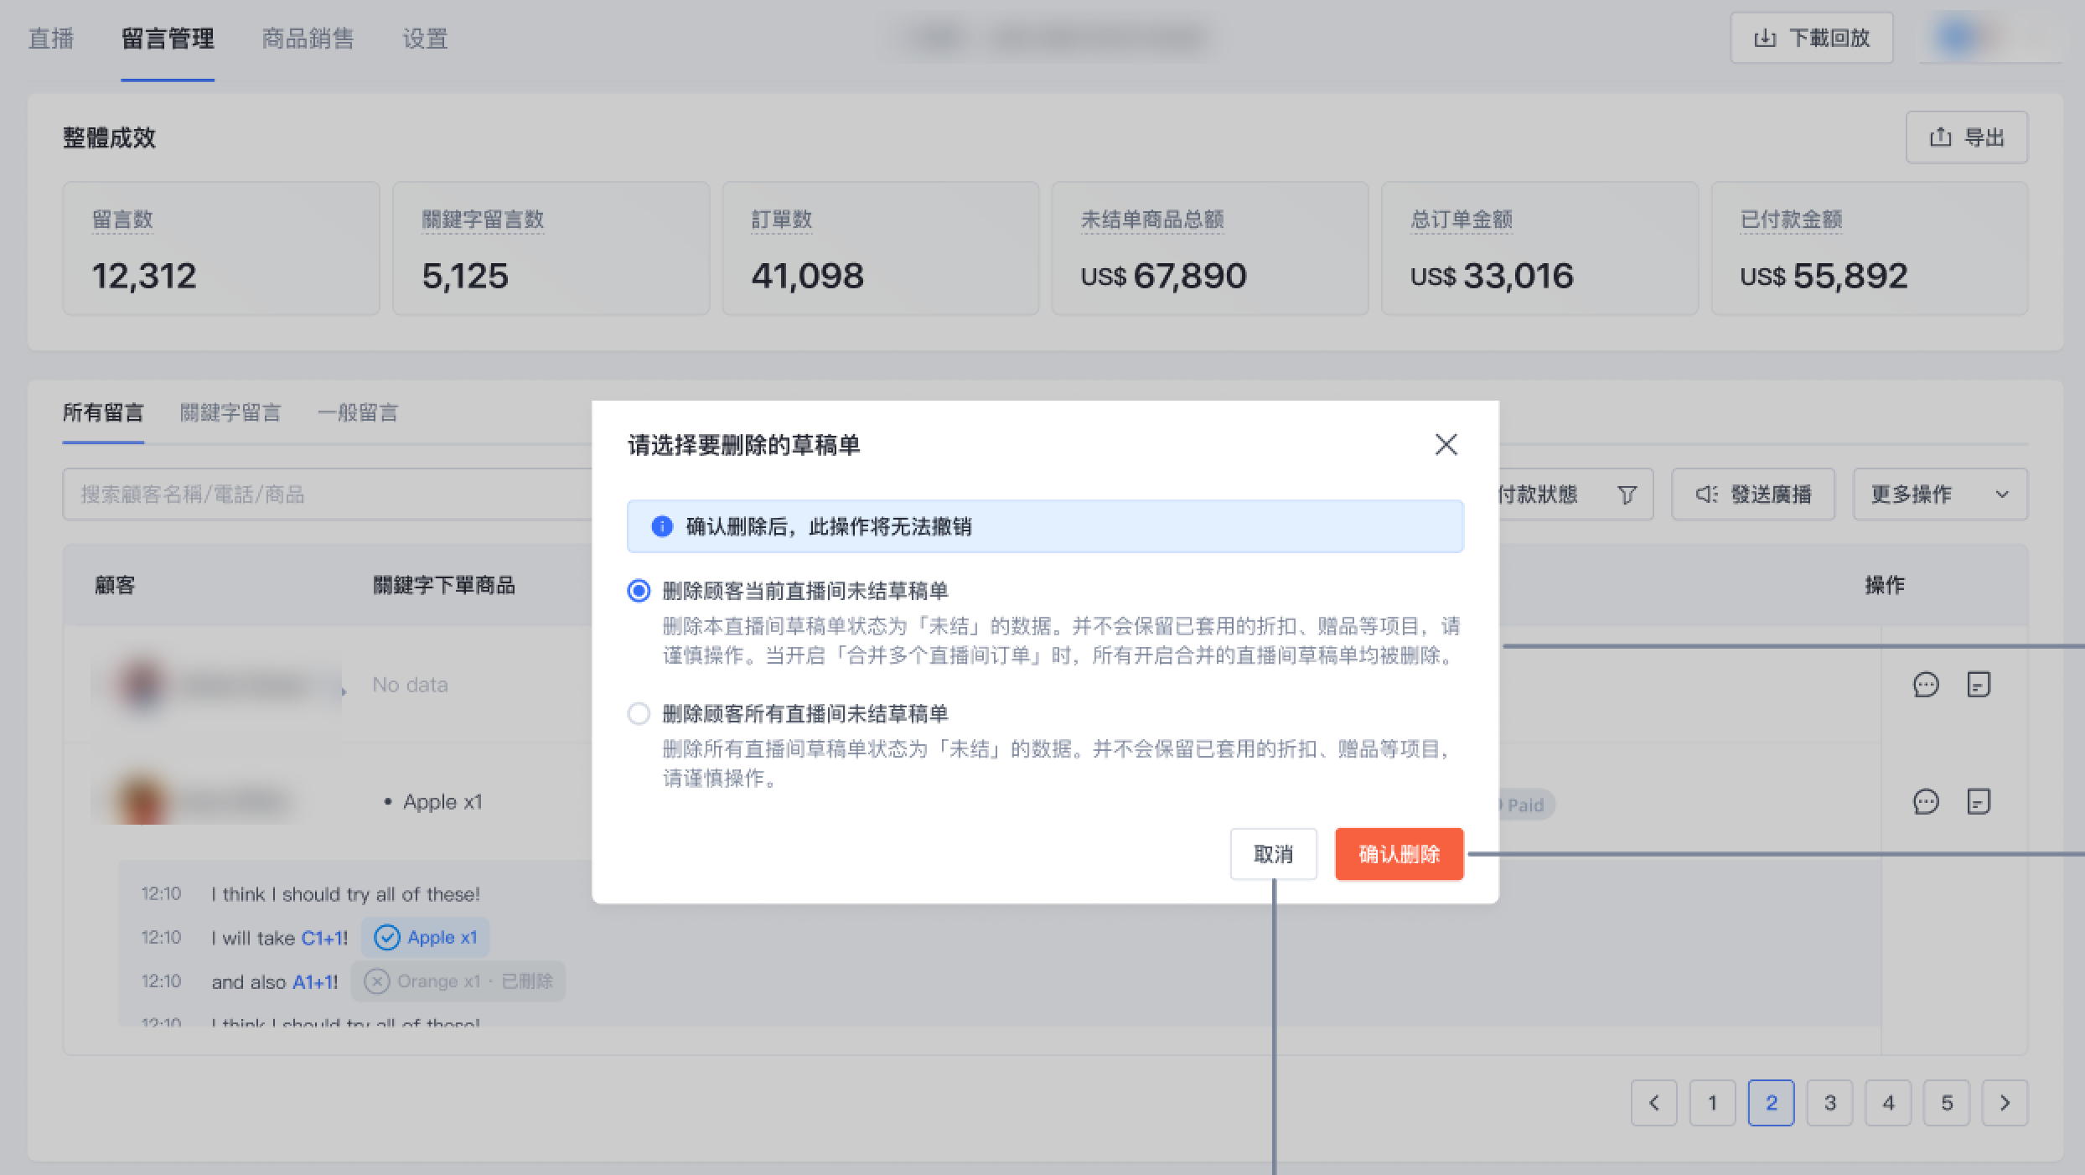The width and height of the screenshot is (2085, 1175).
Task: Click the 下載回放 button
Action: [x=1811, y=38]
